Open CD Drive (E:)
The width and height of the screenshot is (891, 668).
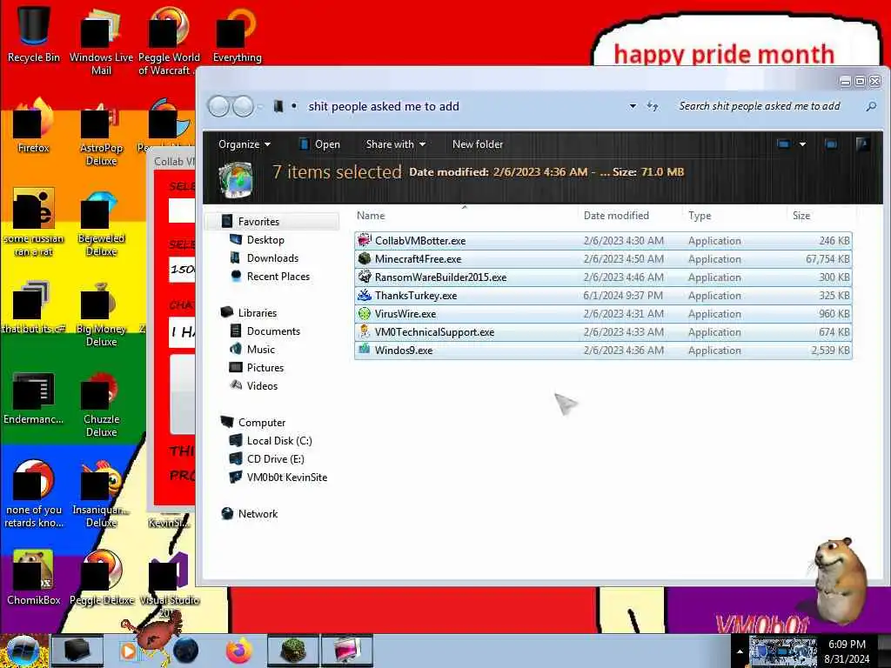[275, 458]
